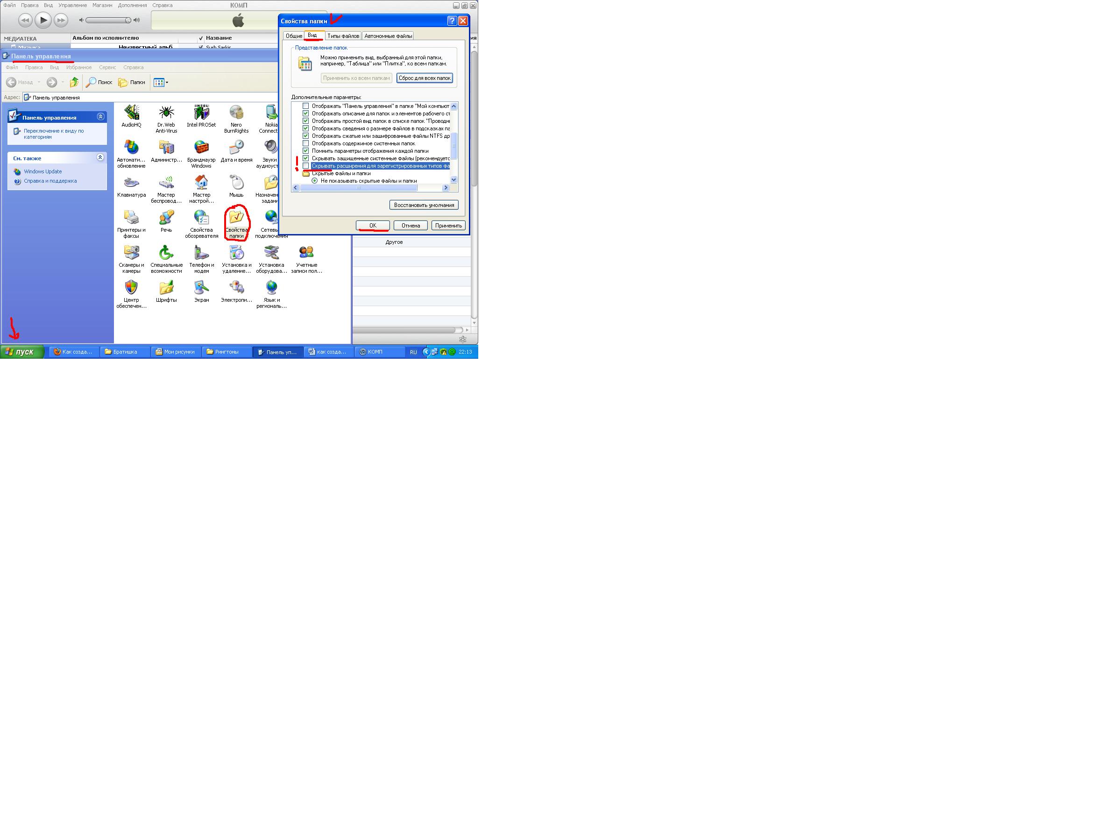Screen dimensions: 1098x824
Task: Click the 'Восстановить умолчания' button
Action: (x=424, y=205)
